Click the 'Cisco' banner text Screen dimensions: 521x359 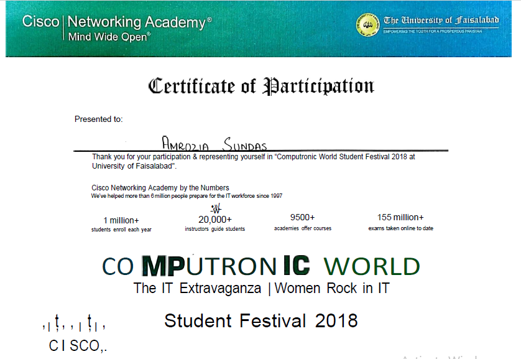(40, 21)
